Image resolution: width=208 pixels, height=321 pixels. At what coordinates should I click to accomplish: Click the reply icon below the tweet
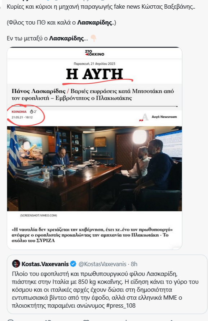click(10, 320)
